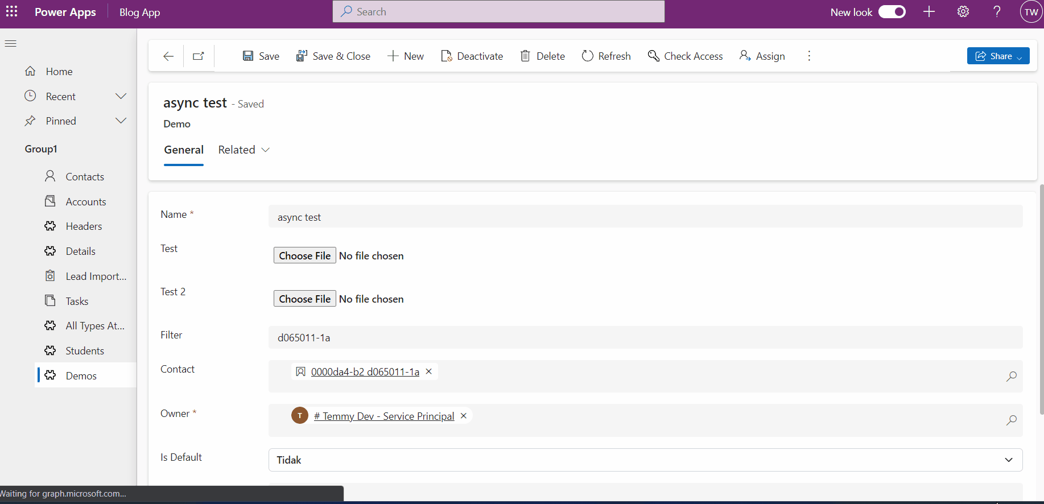Switch to the General tab
The width and height of the screenshot is (1044, 504).
point(184,150)
